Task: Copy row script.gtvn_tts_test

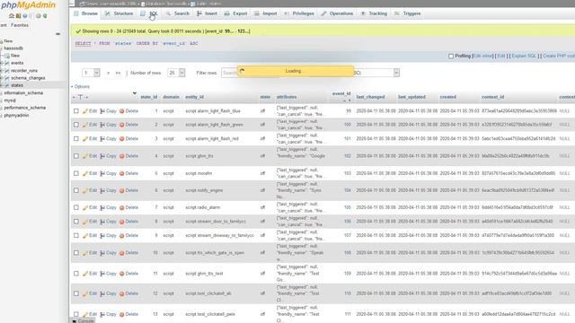Action: point(108,274)
